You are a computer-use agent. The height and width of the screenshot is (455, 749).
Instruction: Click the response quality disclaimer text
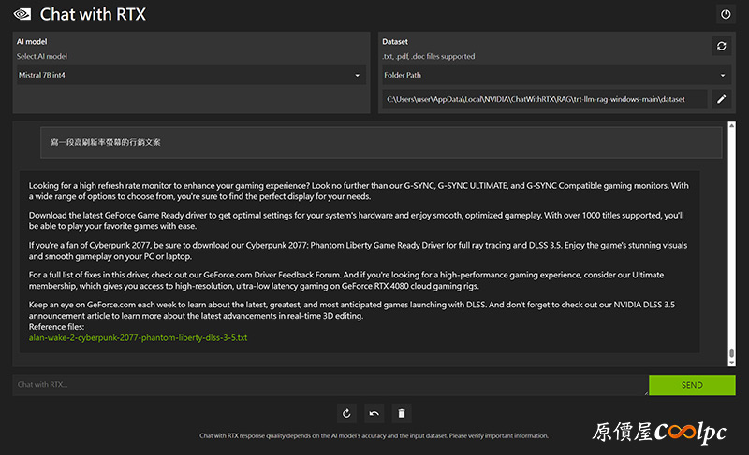coord(374,435)
